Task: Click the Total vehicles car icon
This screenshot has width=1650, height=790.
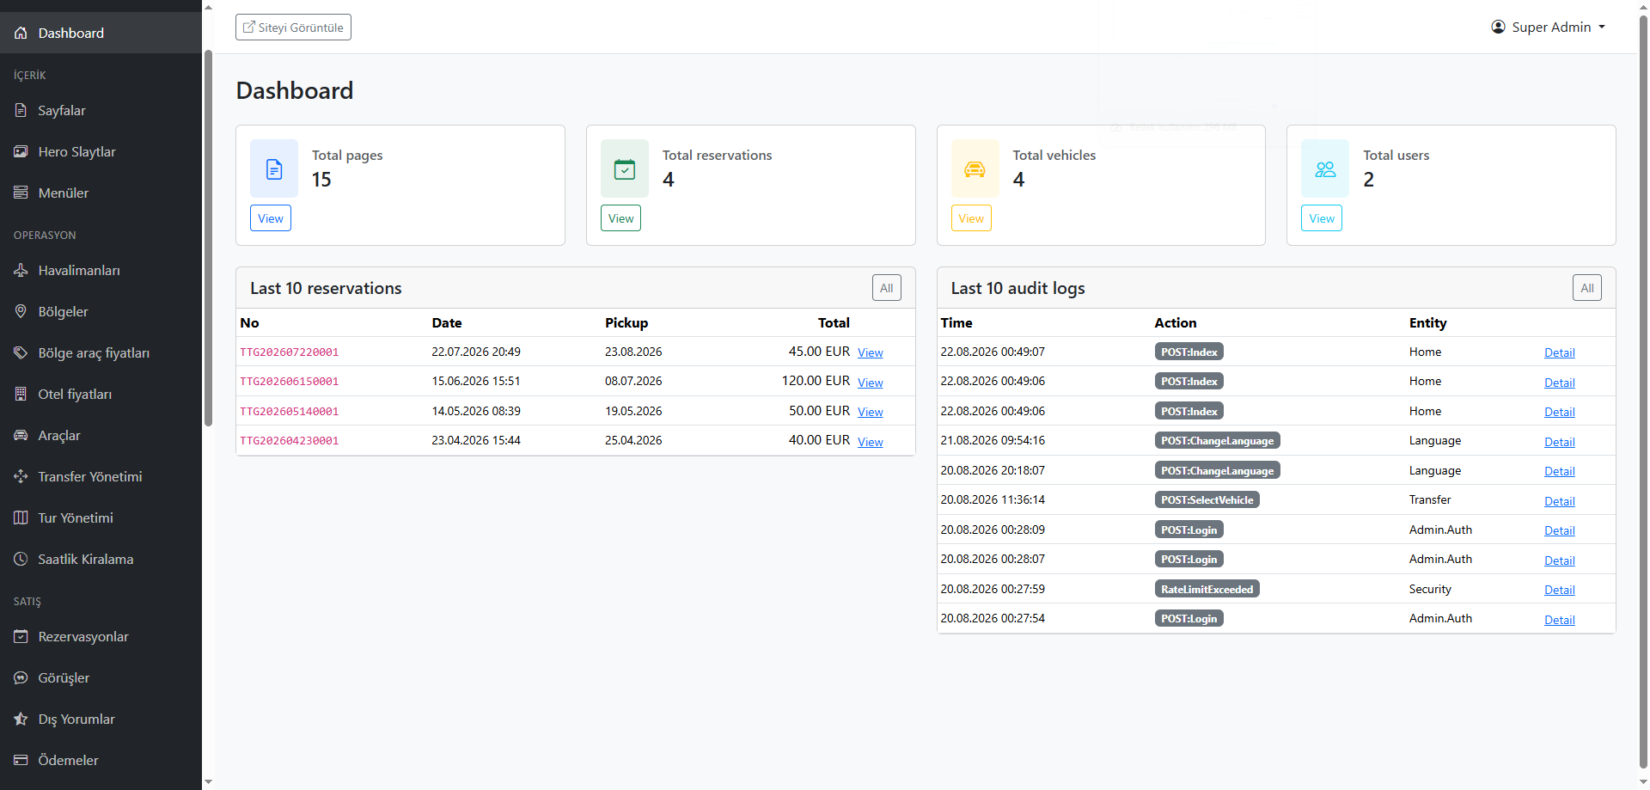Action: point(975,169)
